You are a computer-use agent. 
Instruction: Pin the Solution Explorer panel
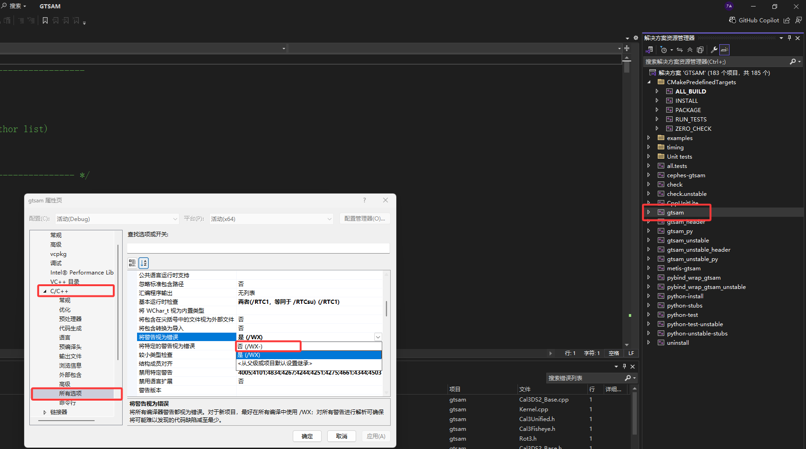[x=789, y=38]
